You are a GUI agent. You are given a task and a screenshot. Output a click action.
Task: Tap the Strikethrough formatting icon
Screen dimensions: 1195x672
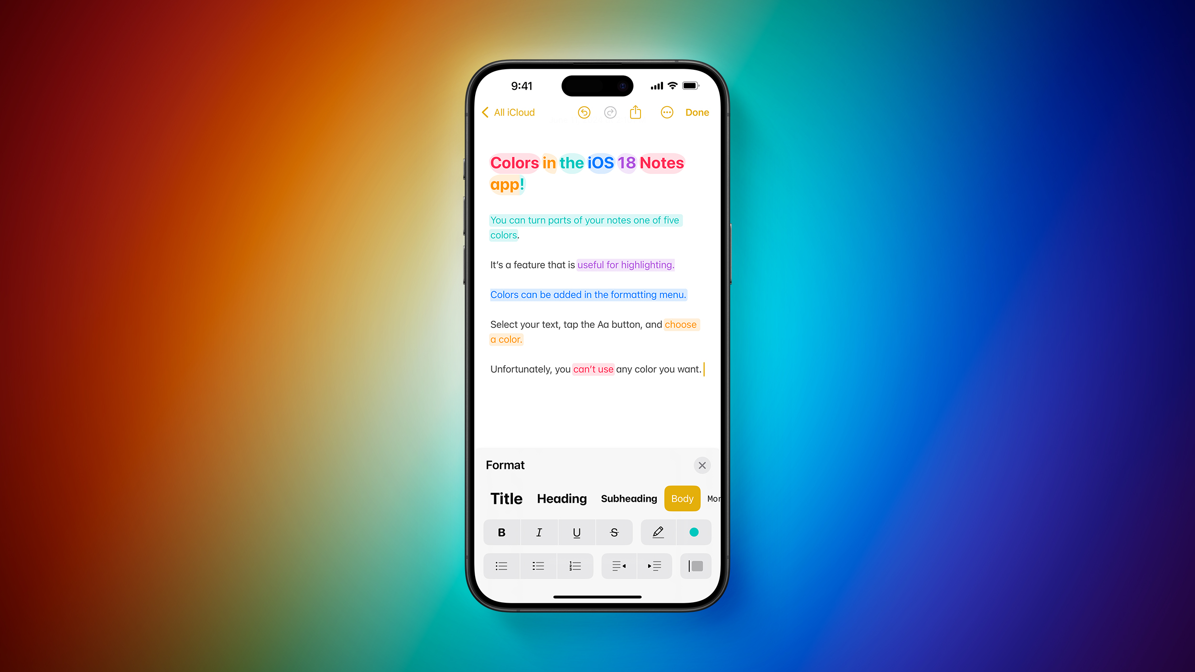pyautogui.click(x=613, y=532)
